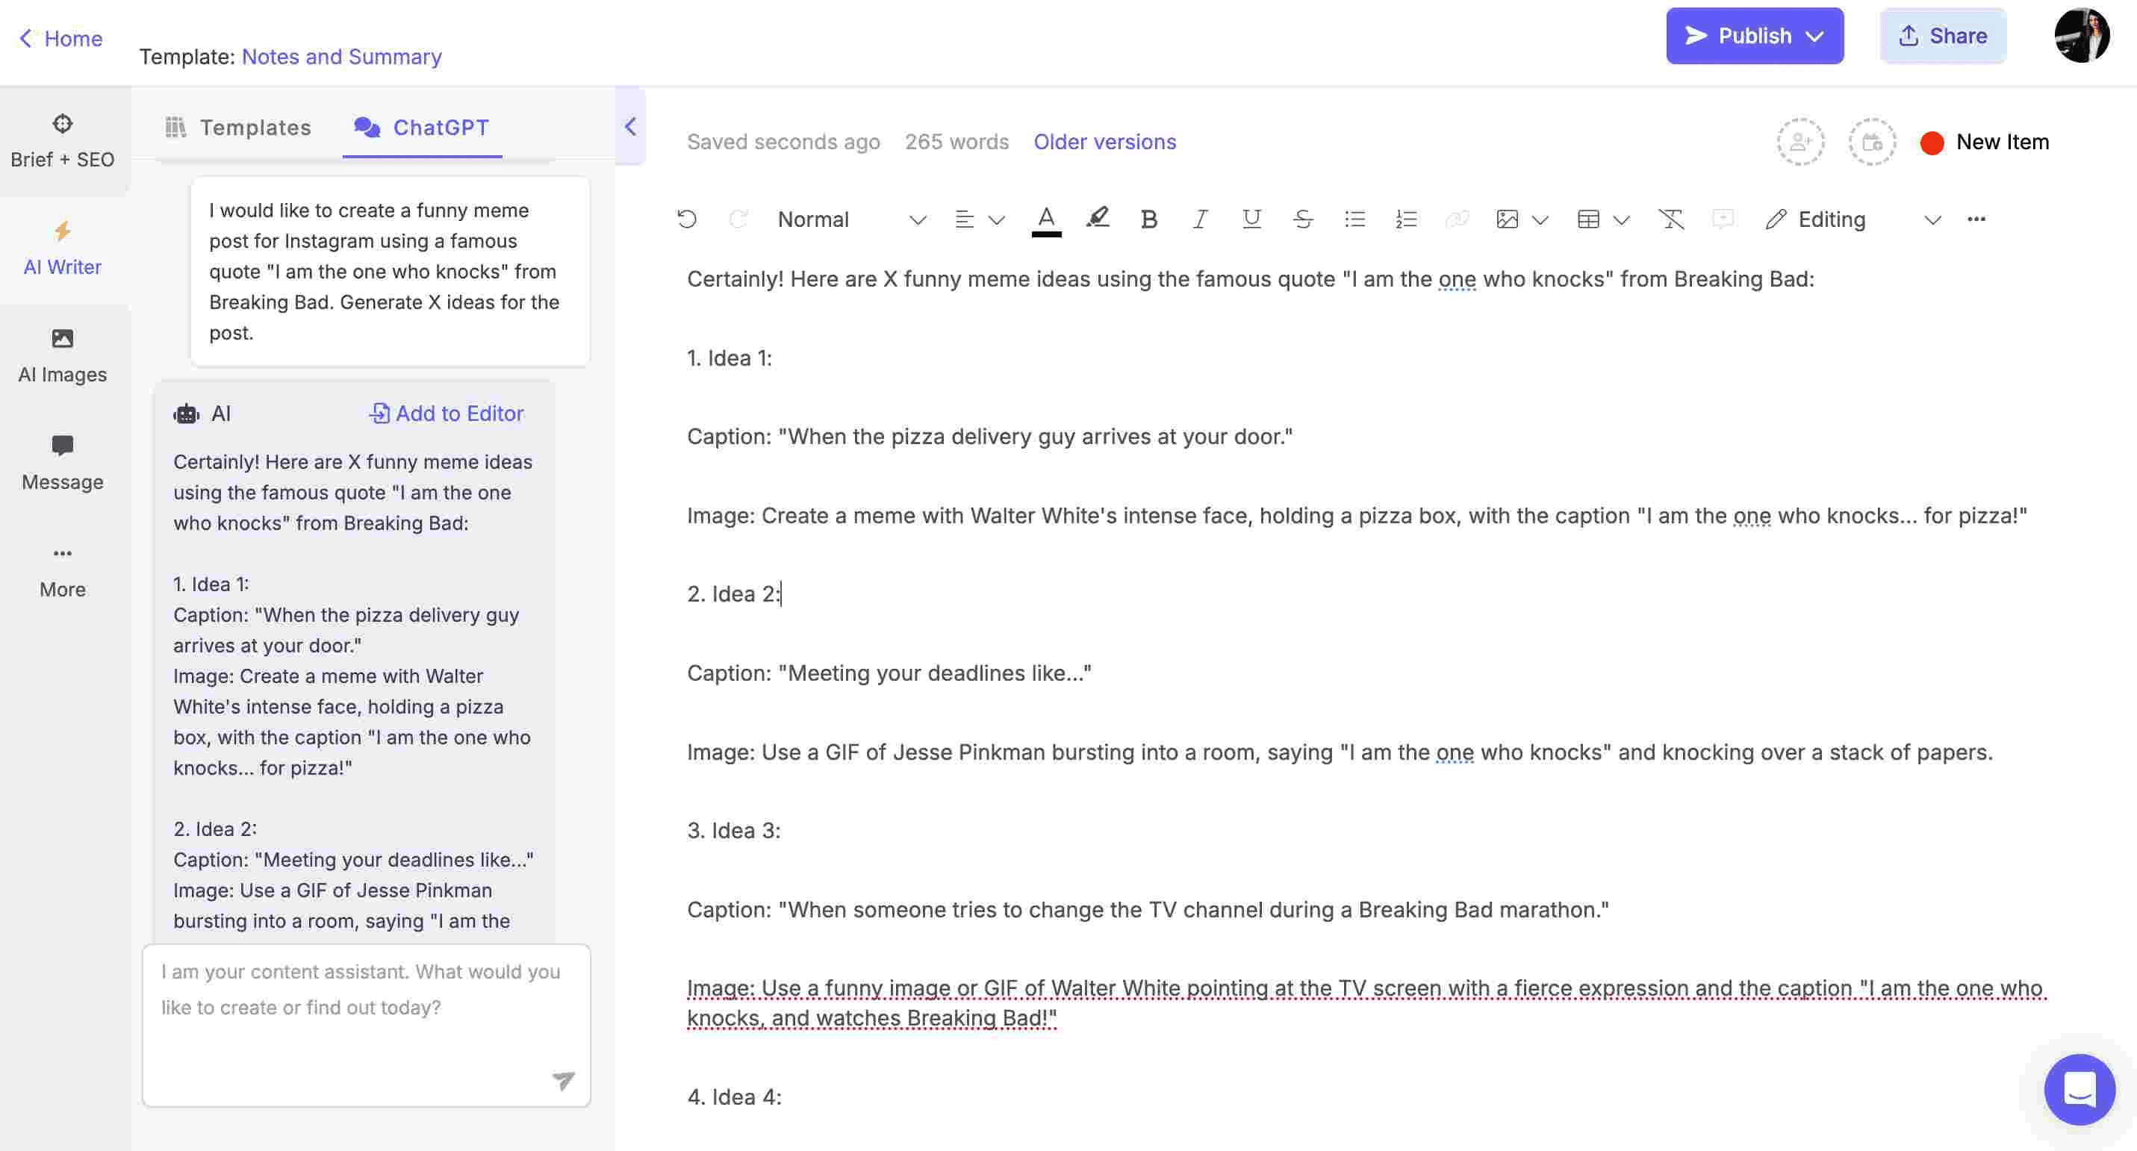Expand the image insert dropdown arrow

pos(1540,219)
